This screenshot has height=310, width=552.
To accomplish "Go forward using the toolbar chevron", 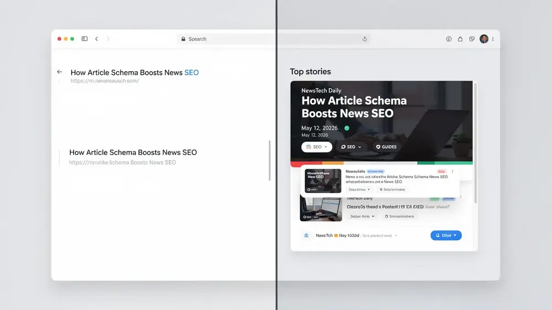I will 108,39.
